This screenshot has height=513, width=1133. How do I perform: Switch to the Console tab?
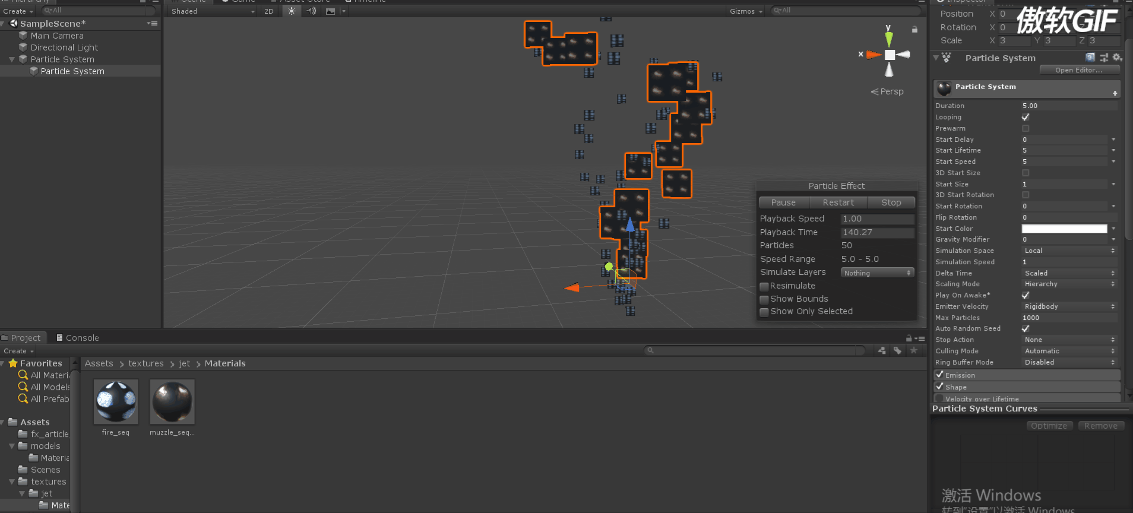77,337
